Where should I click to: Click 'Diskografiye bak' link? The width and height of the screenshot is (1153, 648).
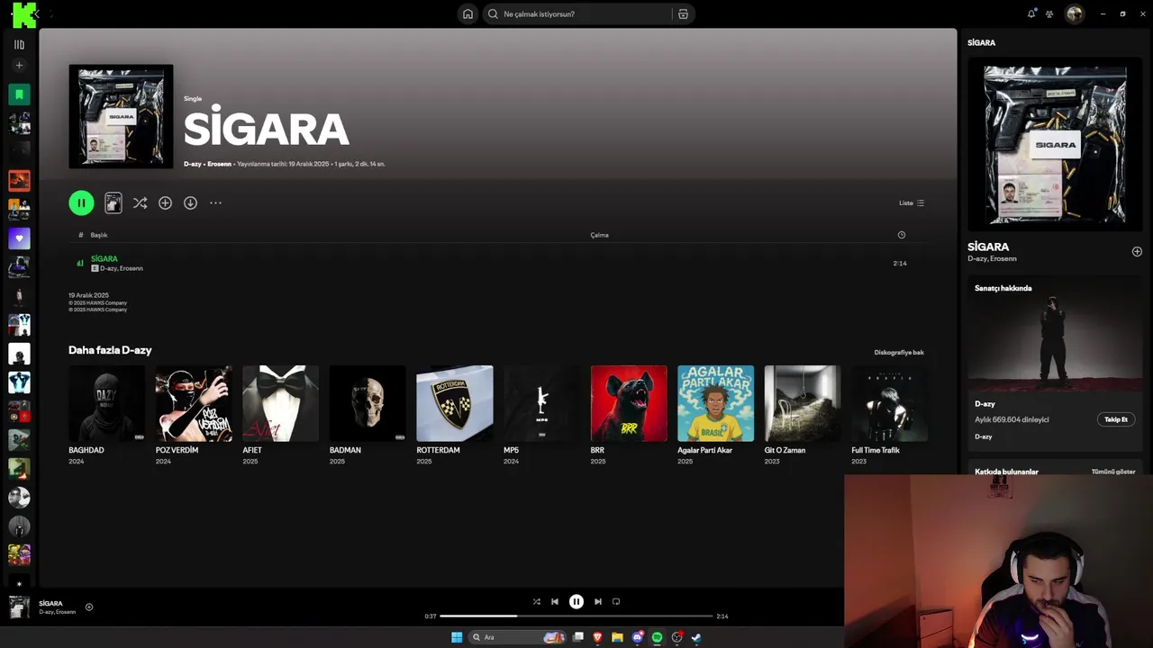[899, 353]
